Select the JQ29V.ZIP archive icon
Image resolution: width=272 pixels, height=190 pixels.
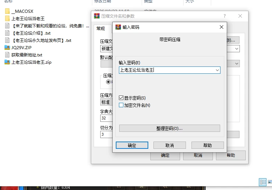pyautogui.click(x=7, y=47)
